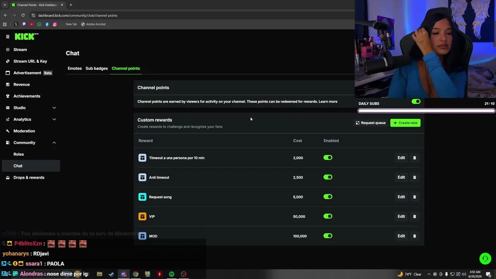Open the tab search dropdown in Chrome
This screenshot has height=279, width=496.
coord(5,5)
